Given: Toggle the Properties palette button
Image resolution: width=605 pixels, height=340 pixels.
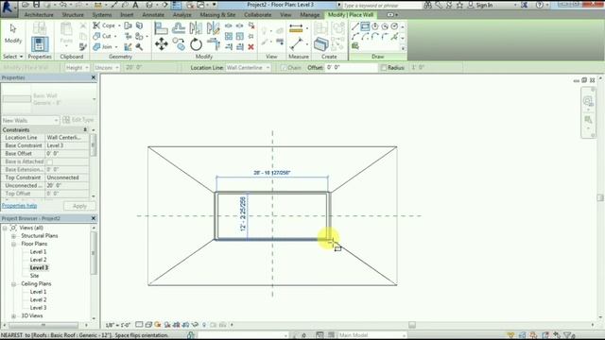Looking at the screenshot, I should (40, 44).
